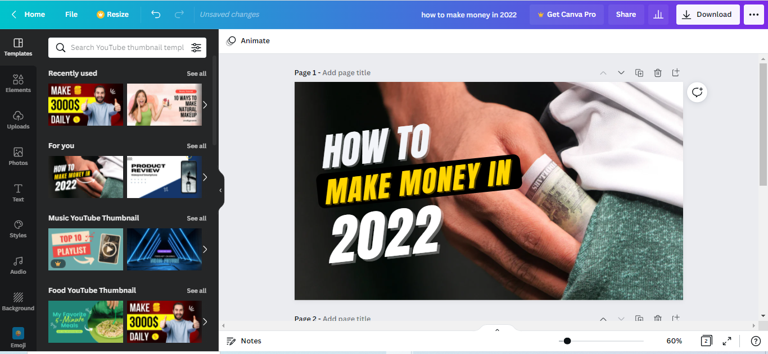Open the Uploads panel
Image resolution: width=768 pixels, height=354 pixels.
click(18, 119)
